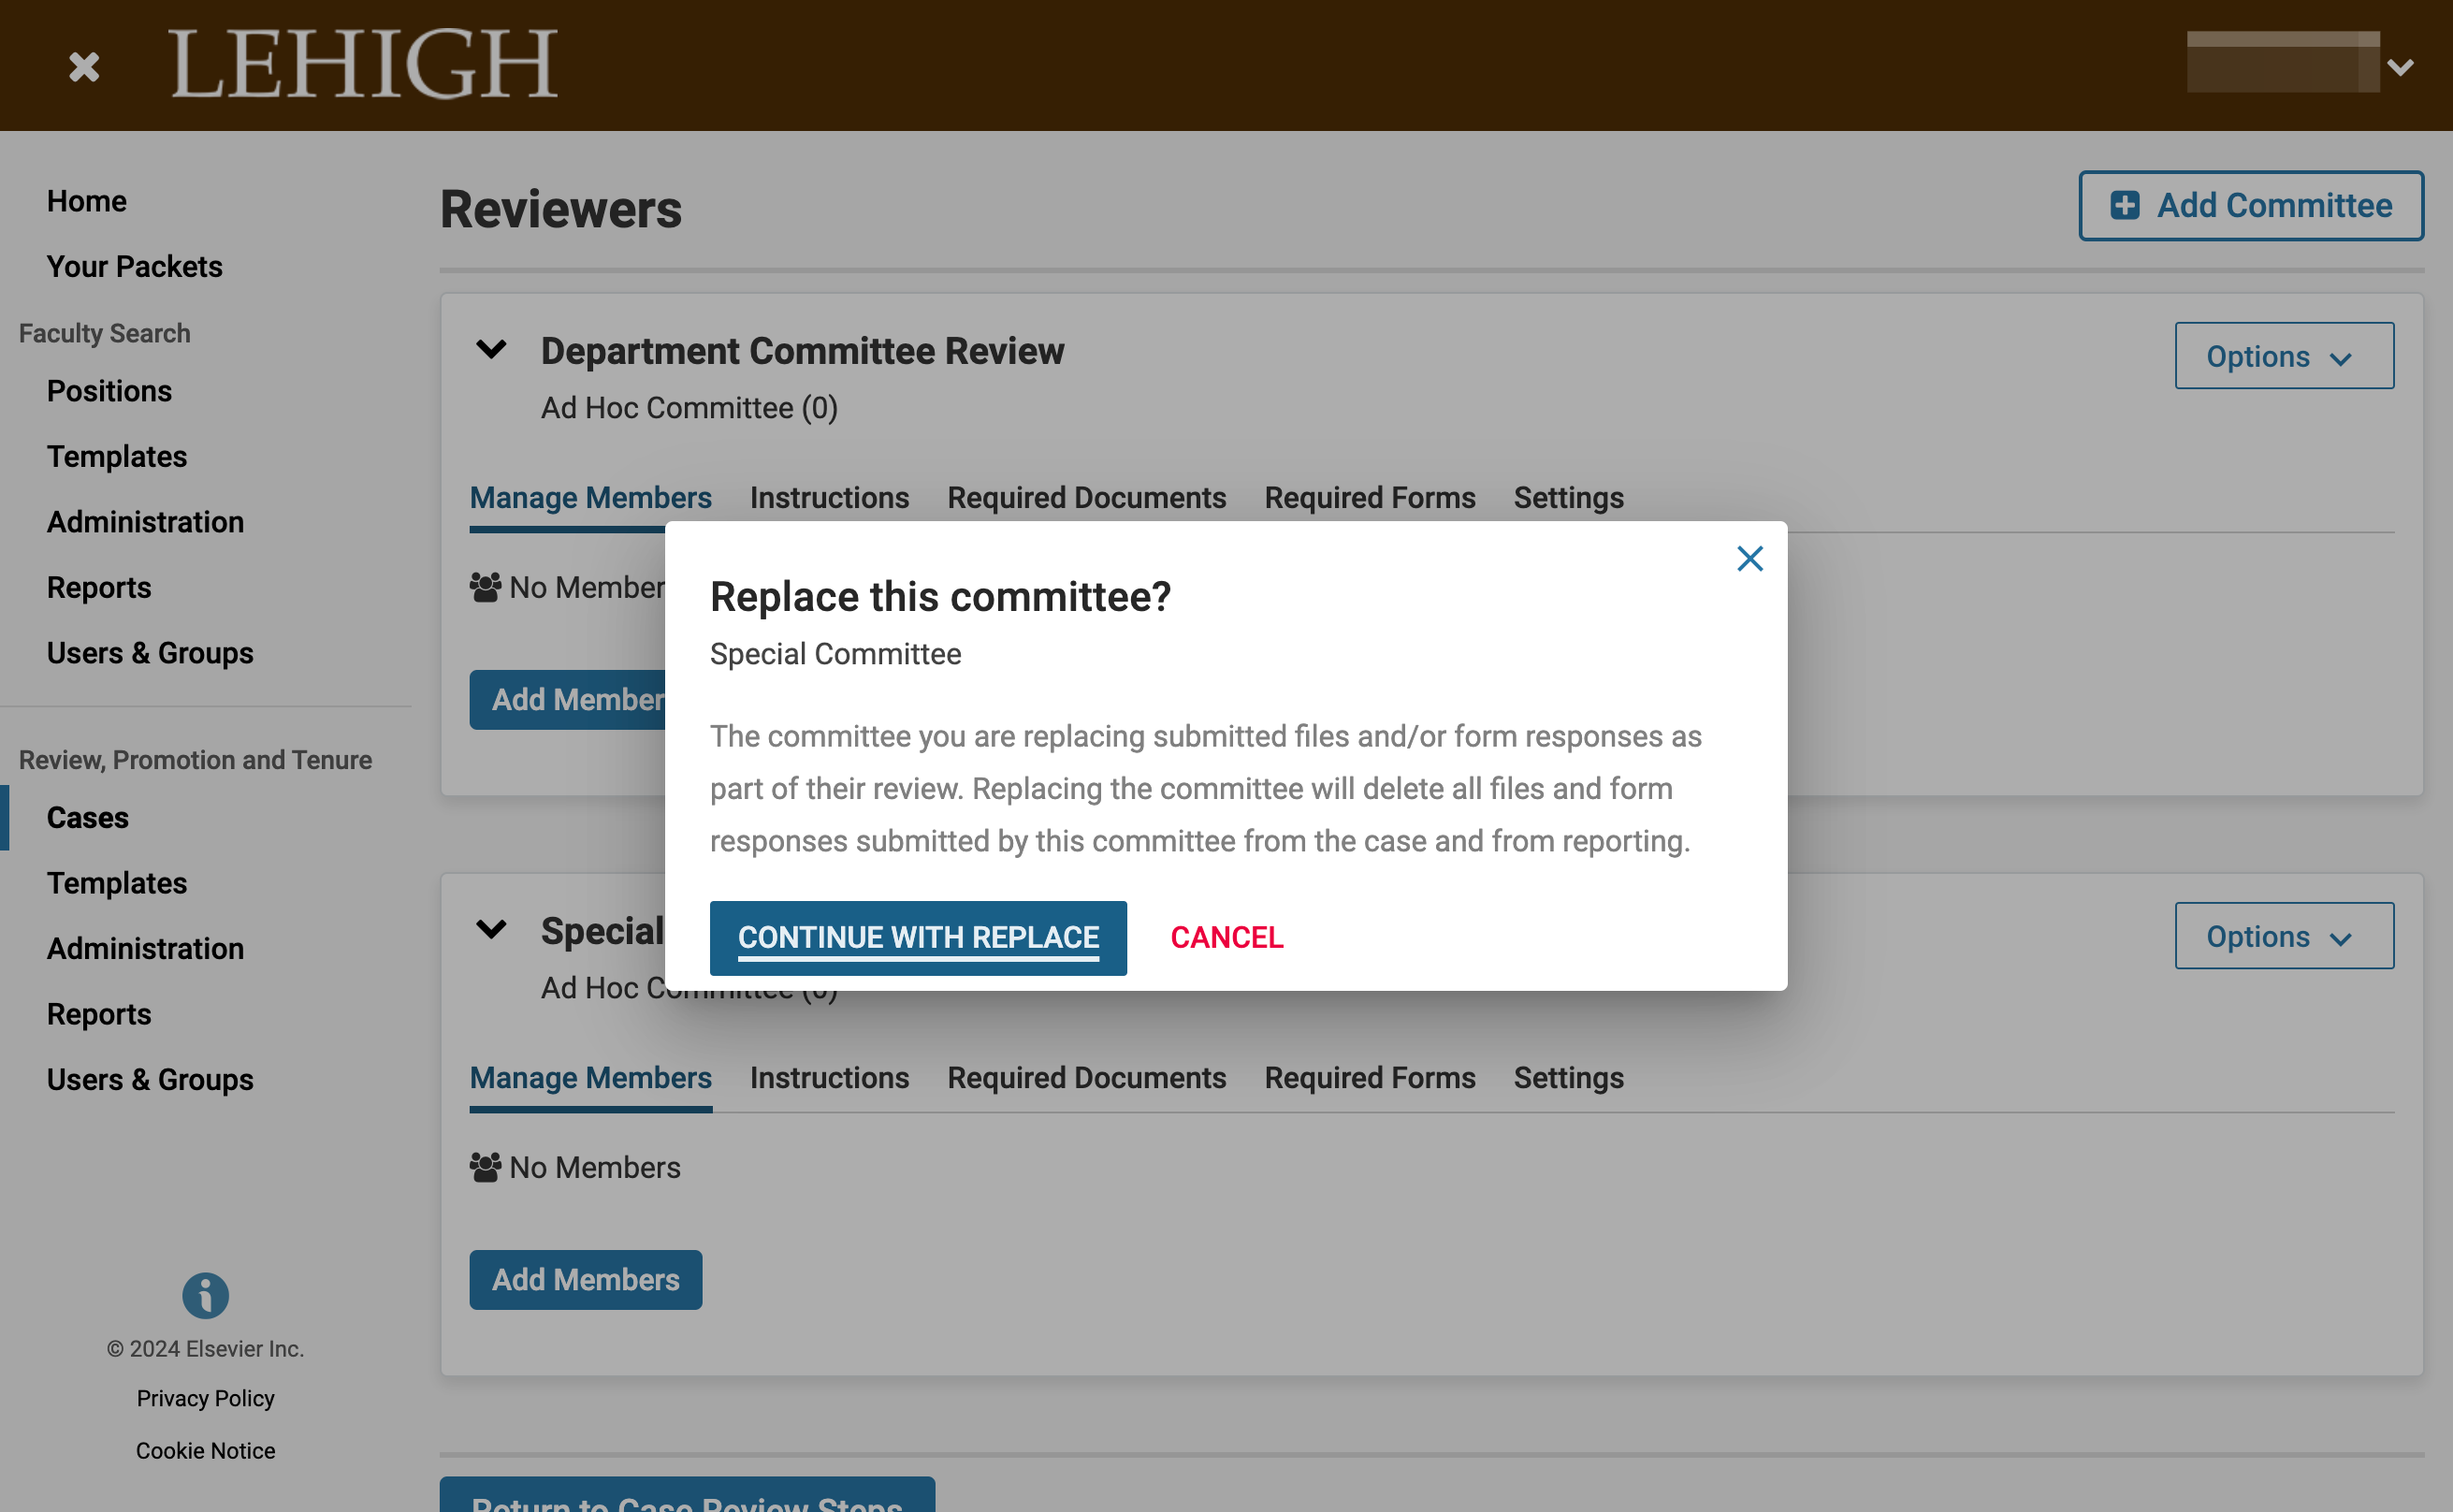
Task: Open Options dropdown for Department Committee Review
Action: coord(2283,356)
